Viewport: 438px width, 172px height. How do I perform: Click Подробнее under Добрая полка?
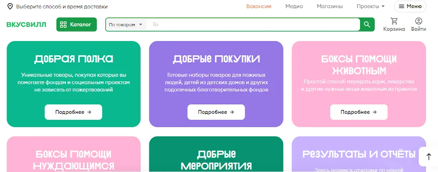point(73,112)
